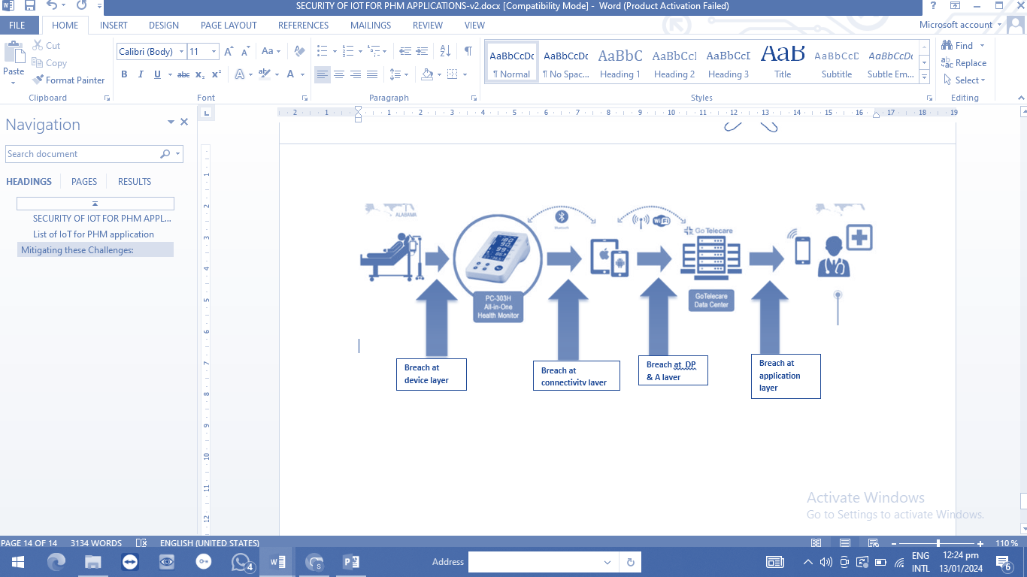Screen dimensions: 1027x577
Task: Switch to the INSERT ribbon tab
Action: pos(114,25)
